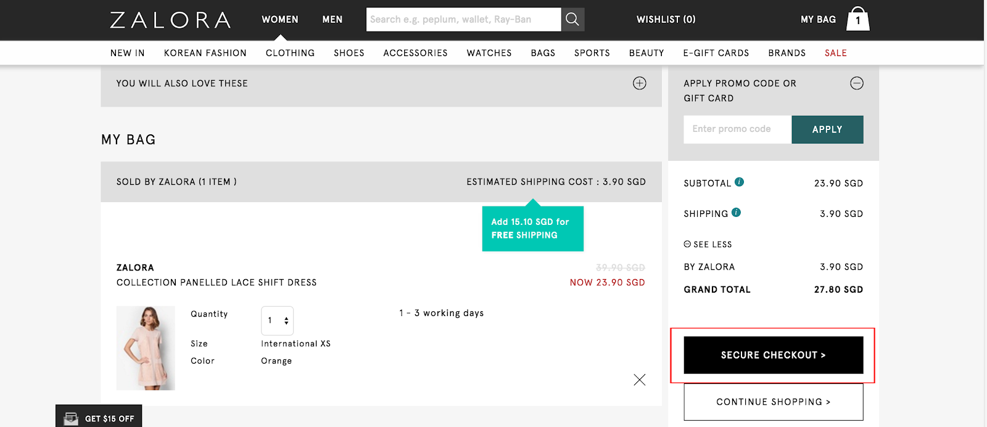Click the search magnifier icon
Screen dimensions: 987x427
coord(572,19)
